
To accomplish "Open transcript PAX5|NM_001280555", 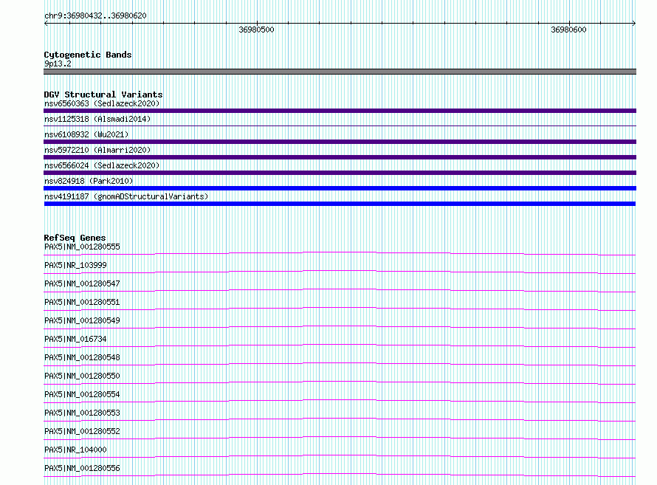I will click(x=82, y=247).
